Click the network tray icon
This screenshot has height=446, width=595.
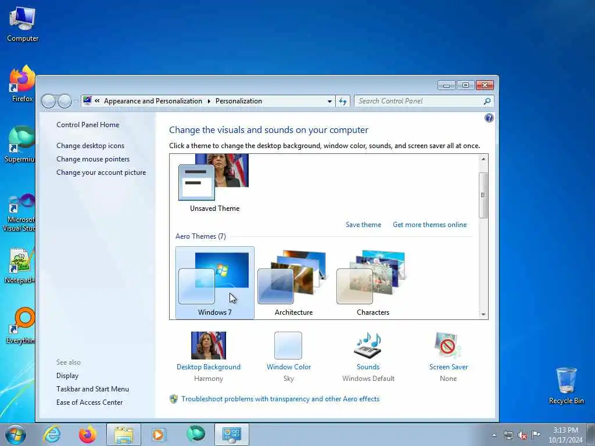(508, 435)
